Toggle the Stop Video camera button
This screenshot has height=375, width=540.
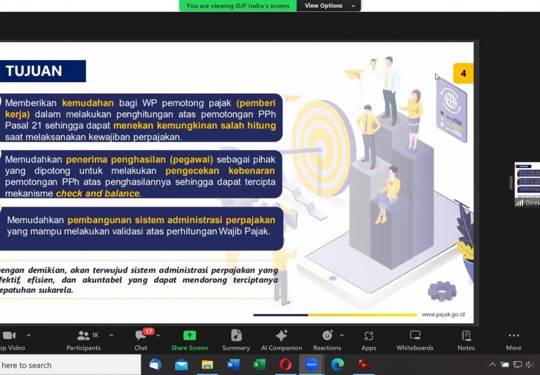tap(9, 340)
